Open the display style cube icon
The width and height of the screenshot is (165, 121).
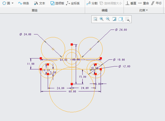121,19
